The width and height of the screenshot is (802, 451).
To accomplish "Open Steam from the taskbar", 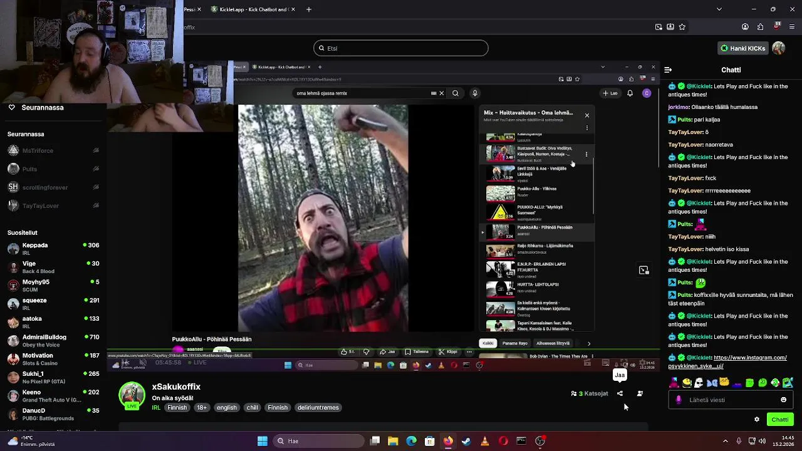I will (466, 441).
